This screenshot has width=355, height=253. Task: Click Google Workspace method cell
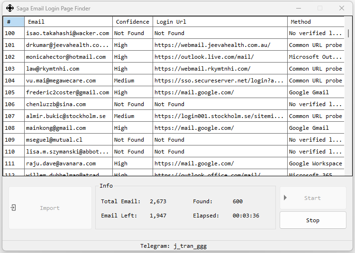(316, 163)
